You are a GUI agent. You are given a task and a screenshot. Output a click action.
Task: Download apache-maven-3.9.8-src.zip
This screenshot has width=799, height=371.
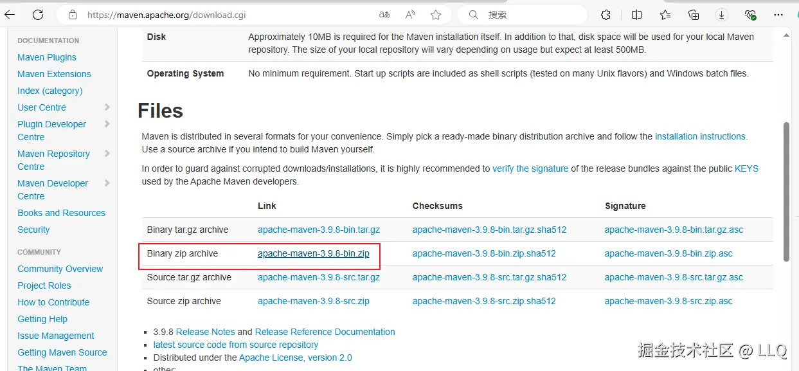point(314,301)
